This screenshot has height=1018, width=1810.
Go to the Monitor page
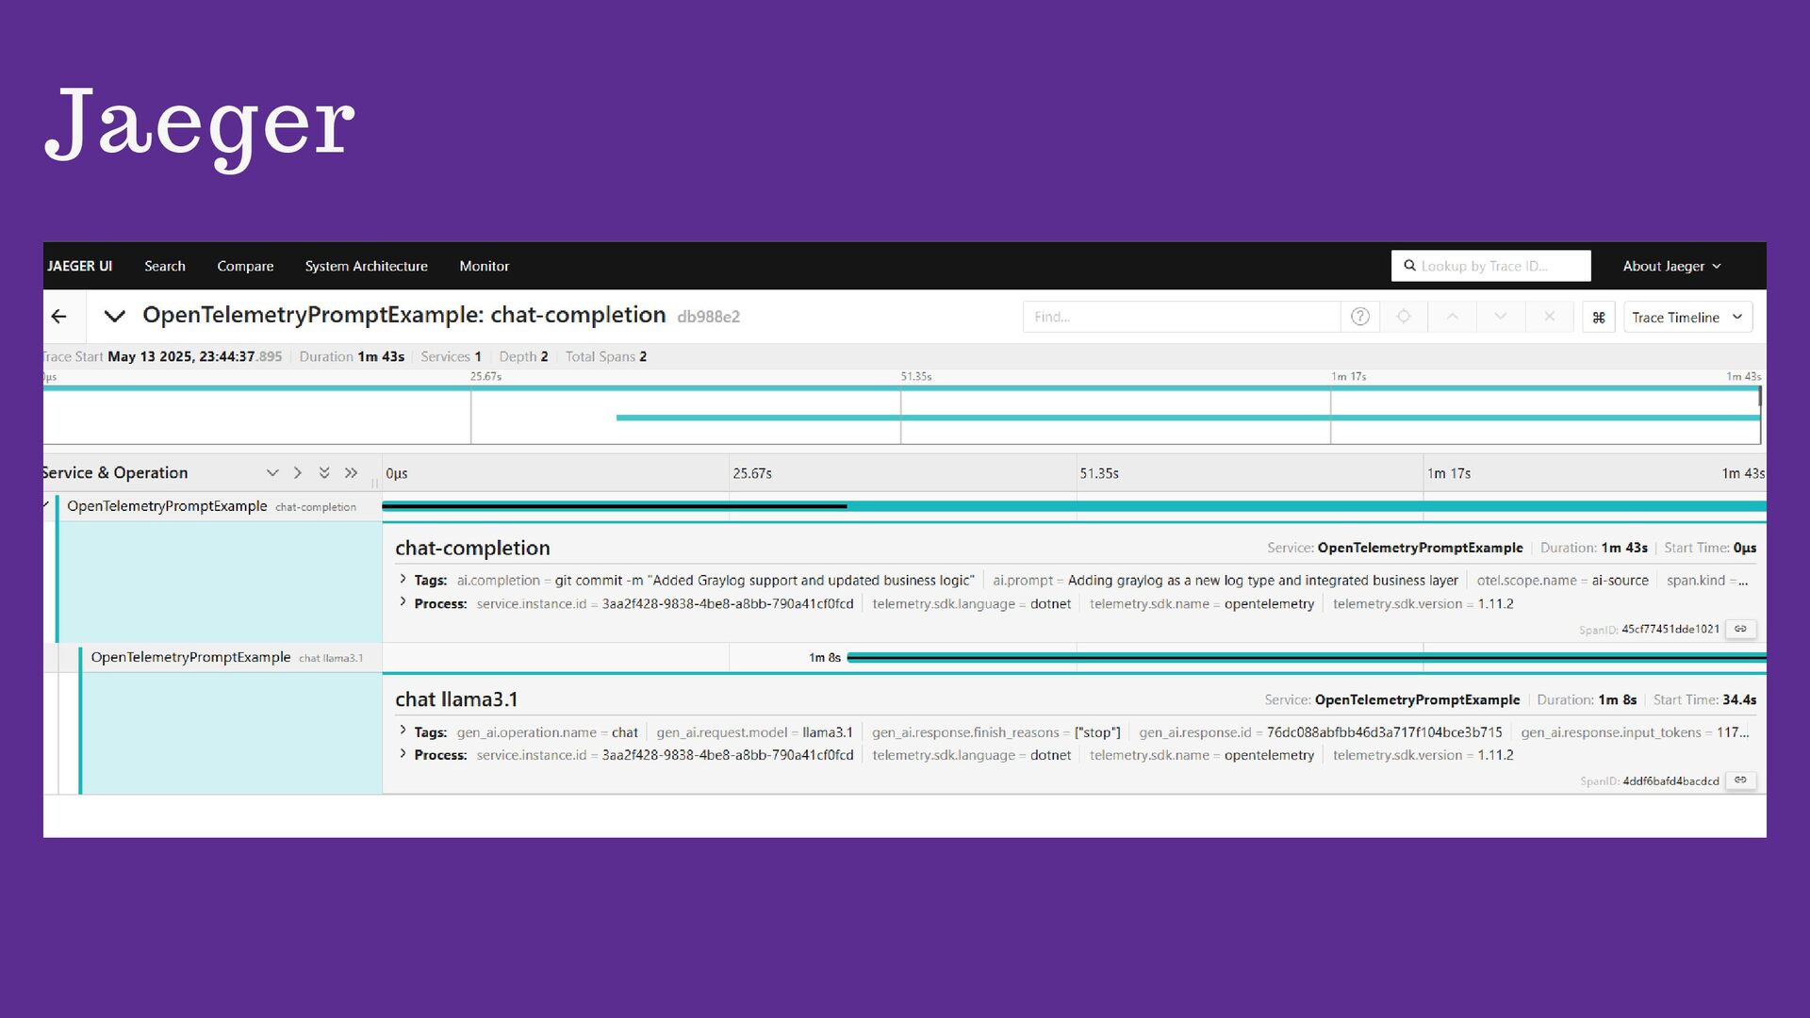click(484, 267)
